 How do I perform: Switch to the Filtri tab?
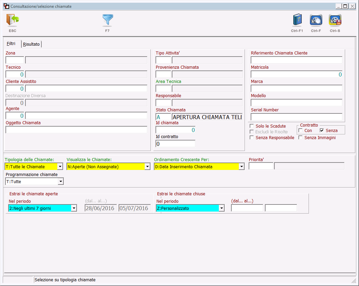[x=11, y=44]
